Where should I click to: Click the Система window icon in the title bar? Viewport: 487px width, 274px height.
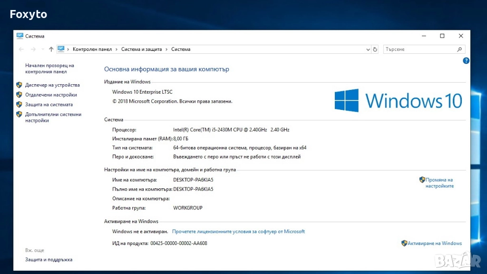click(x=19, y=36)
